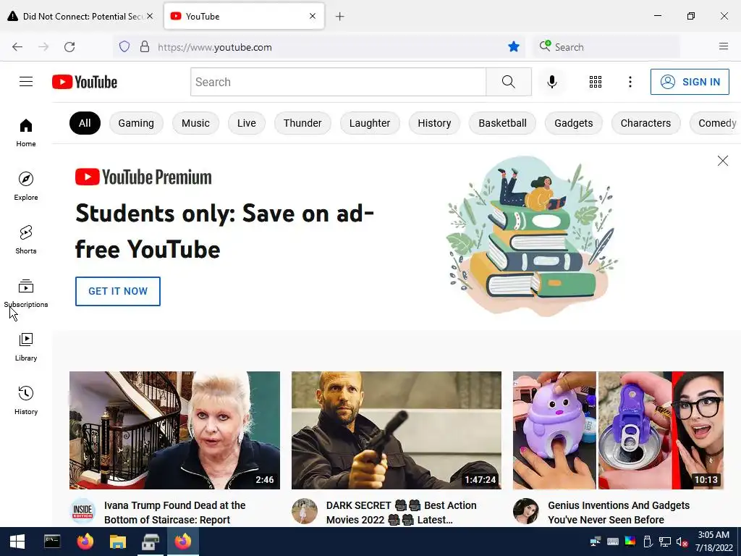Filter videos by the History chip
741x556 pixels.
pyautogui.click(x=434, y=123)
